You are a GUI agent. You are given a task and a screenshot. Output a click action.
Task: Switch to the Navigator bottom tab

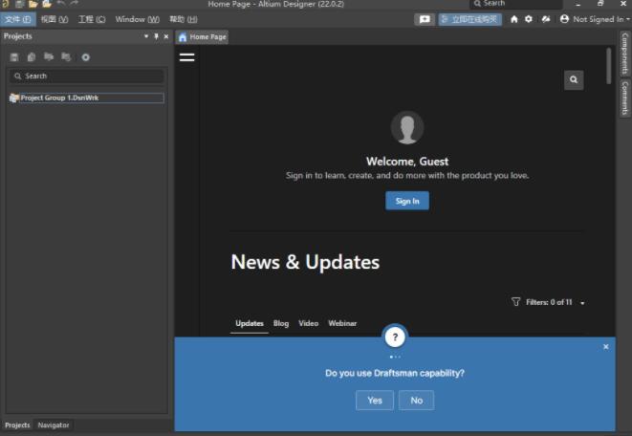click(x=54, y=425)
